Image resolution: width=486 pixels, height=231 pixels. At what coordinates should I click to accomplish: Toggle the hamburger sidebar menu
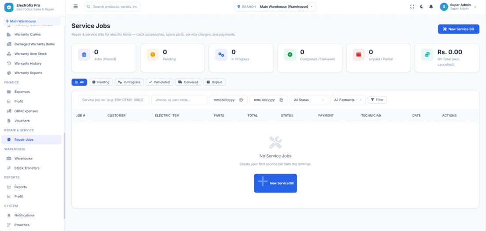(x=75, y=7)
